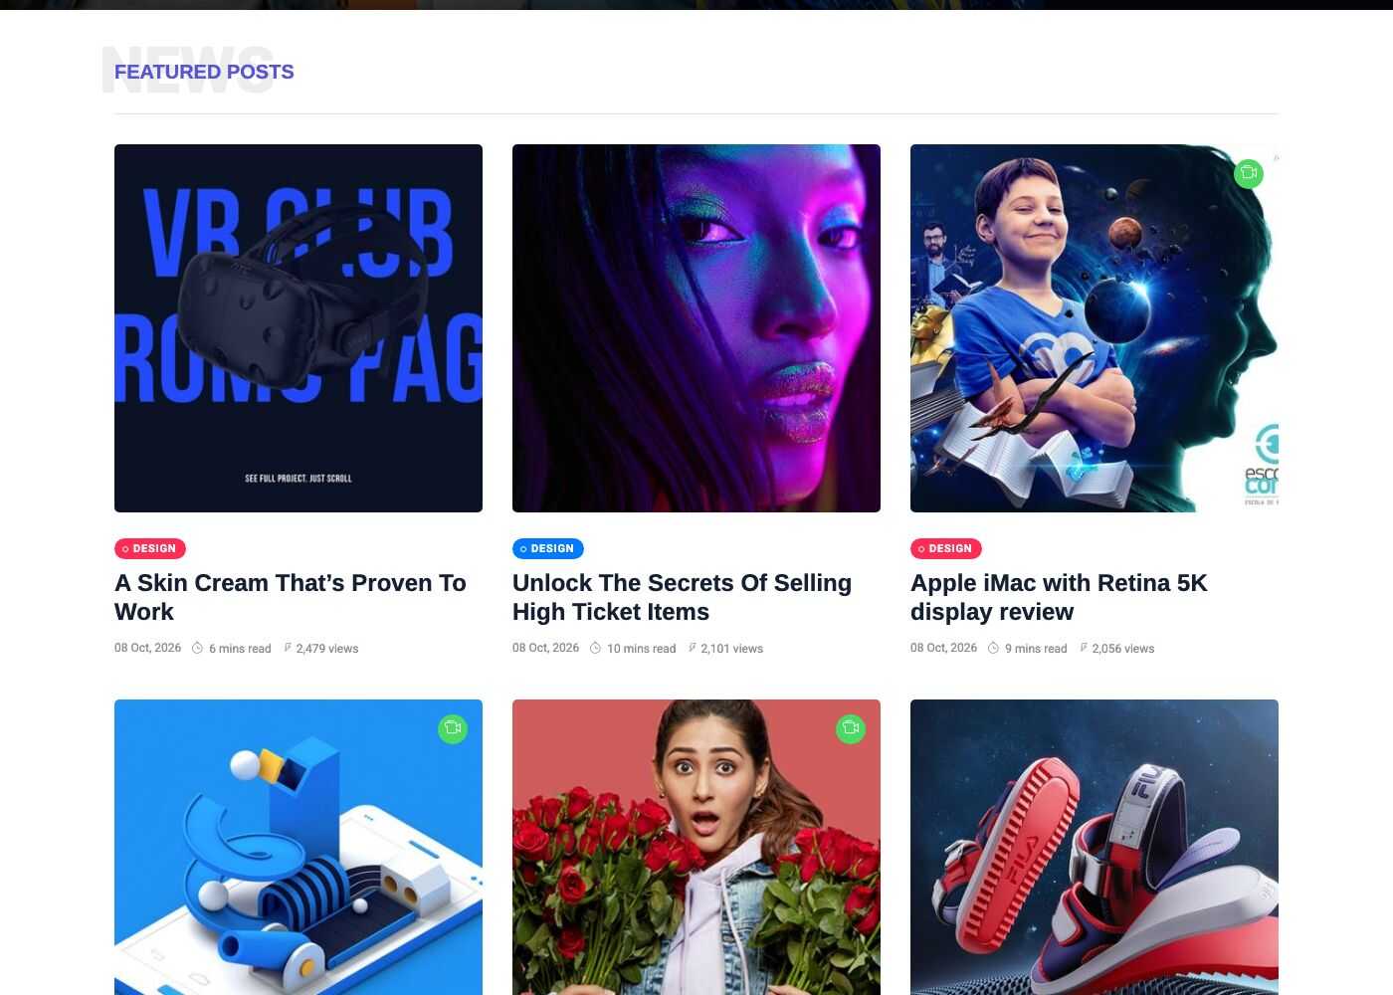Click '2,479 views' text
The image size is (1393, 995).
[327, 649]
